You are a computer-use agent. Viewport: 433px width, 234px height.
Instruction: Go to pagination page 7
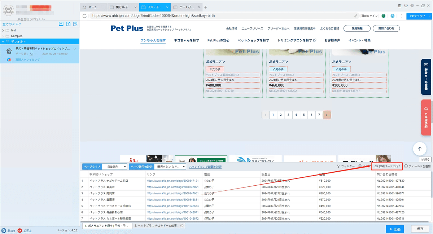coord(319,115)
